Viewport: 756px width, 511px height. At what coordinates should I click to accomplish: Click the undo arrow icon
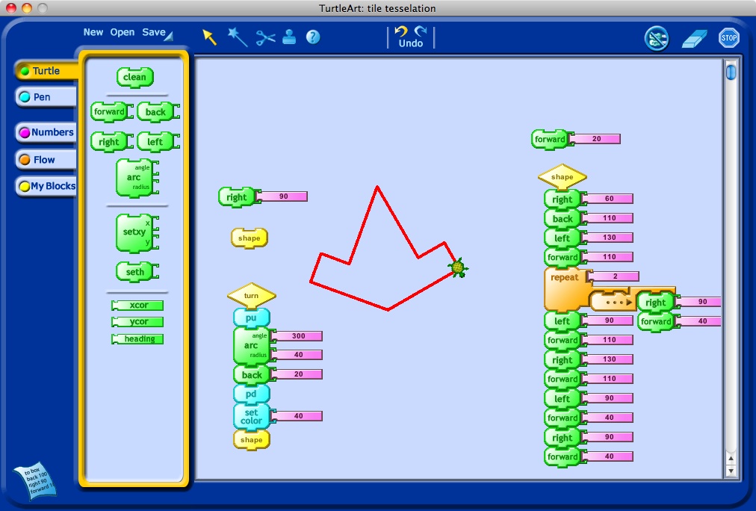[x=401, y=31]
